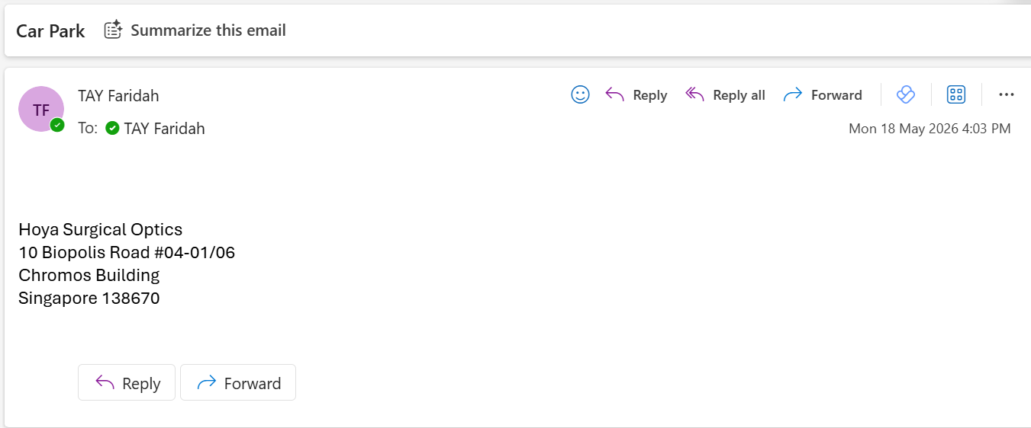Open the apps grid icon
Image resolution: width=1031 pixels, height=428 pixels.
point(956,94)
